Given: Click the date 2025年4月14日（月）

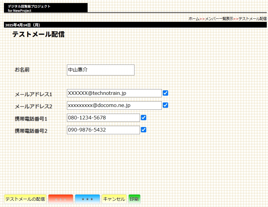Looking at the screenshot, I should point(23,25).
